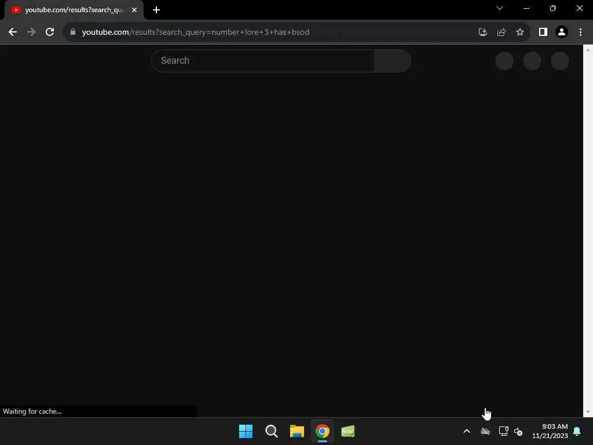Restore down the Chrome window
Image resolution: width=593 pixels, height=445 pixels.
(553, 8)
